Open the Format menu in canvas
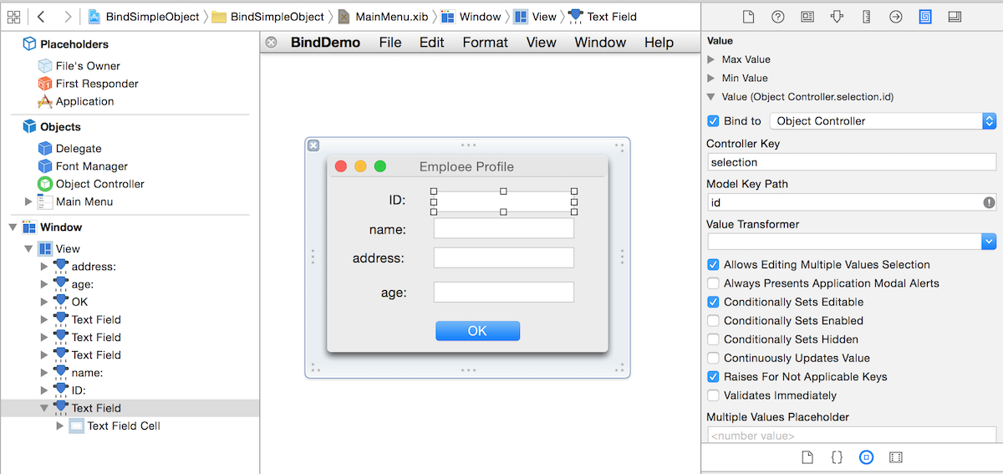The image size is (1003, 474). (x=485, y=42)
